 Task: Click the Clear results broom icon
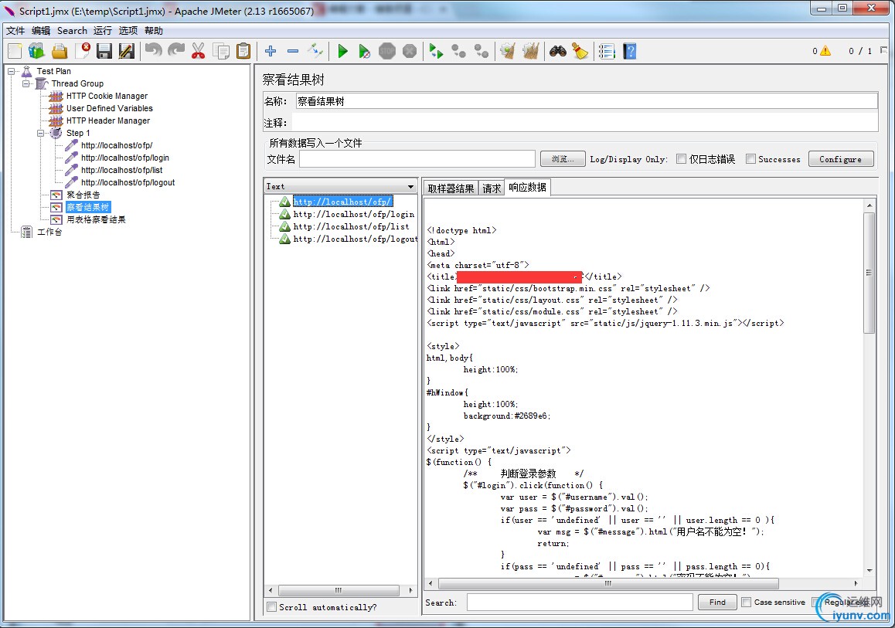coord(508,51)
